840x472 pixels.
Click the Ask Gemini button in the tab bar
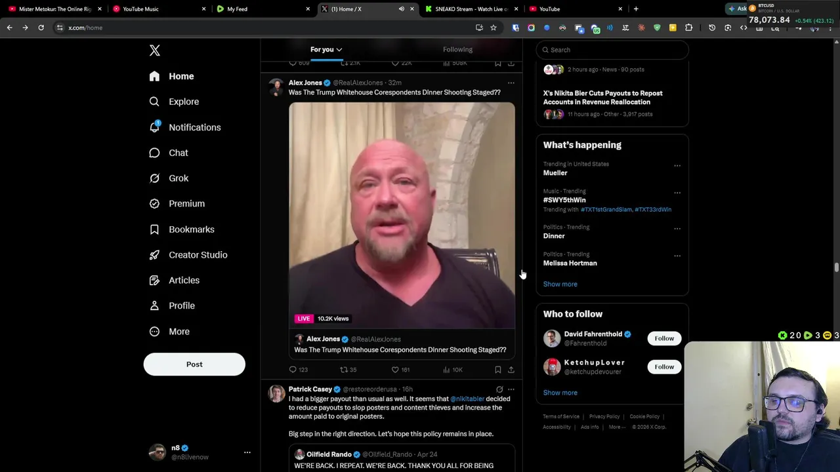pos(738,9)
